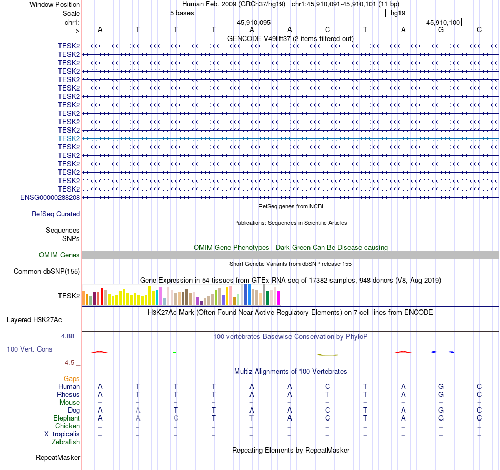The height and width of the screenshot is (470, 500).
Task: Click the small green PhyloP conservation mark
Action: 175,352
